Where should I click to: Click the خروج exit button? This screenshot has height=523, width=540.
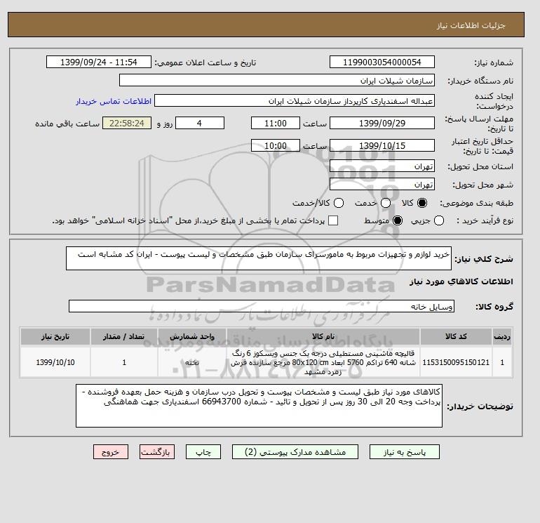(x=111, y=451)
